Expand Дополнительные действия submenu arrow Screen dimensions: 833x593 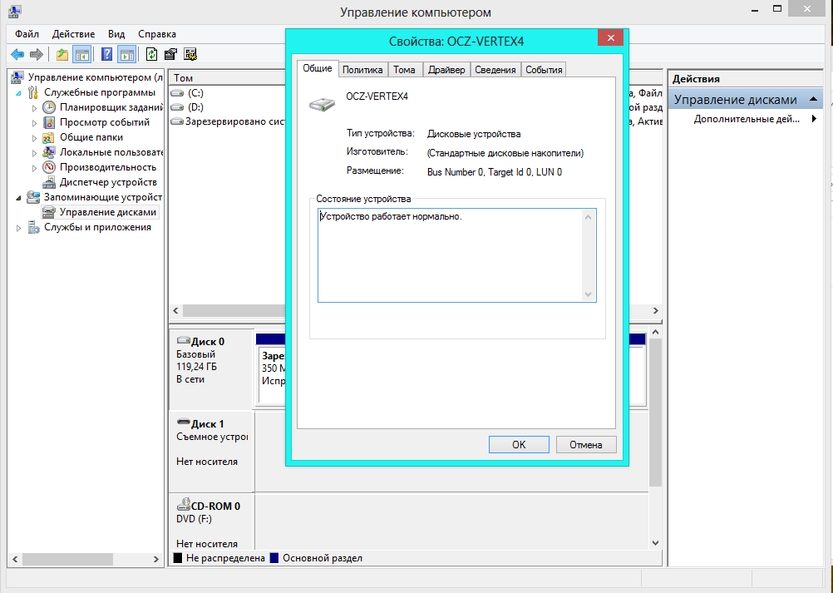tap(814, 119)
